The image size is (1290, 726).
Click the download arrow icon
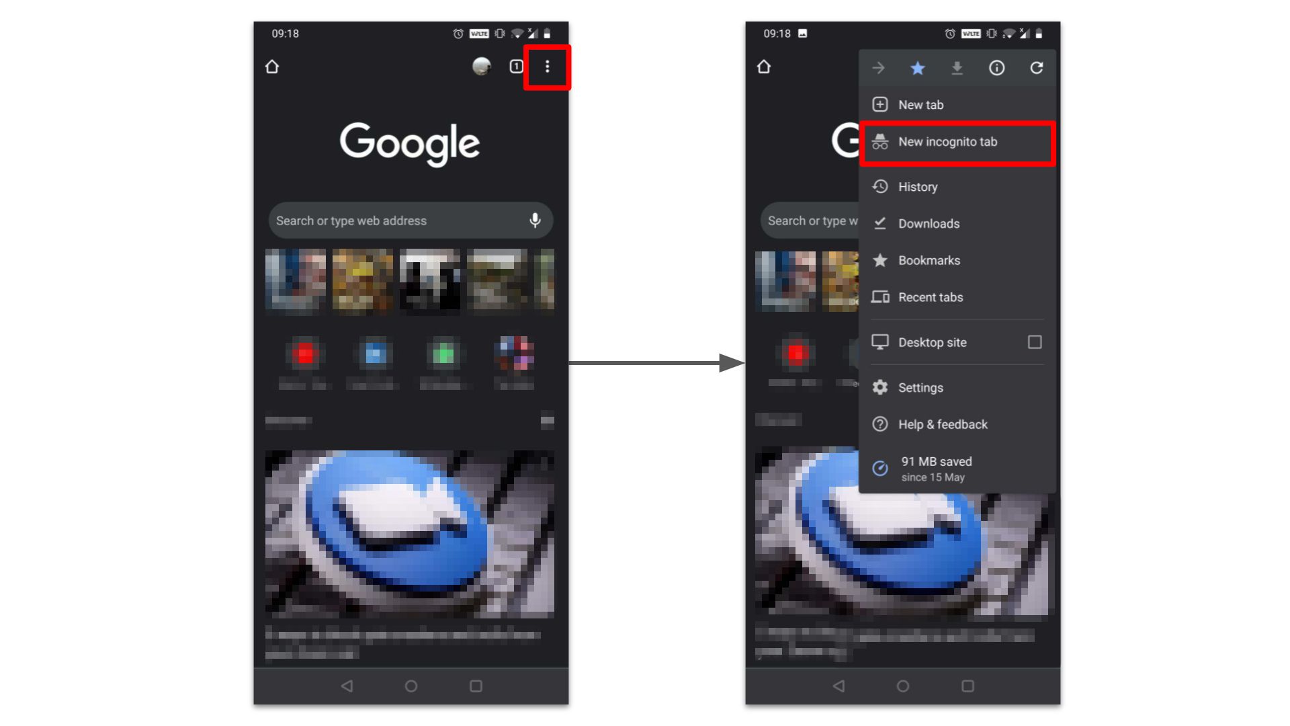point(957,69)
